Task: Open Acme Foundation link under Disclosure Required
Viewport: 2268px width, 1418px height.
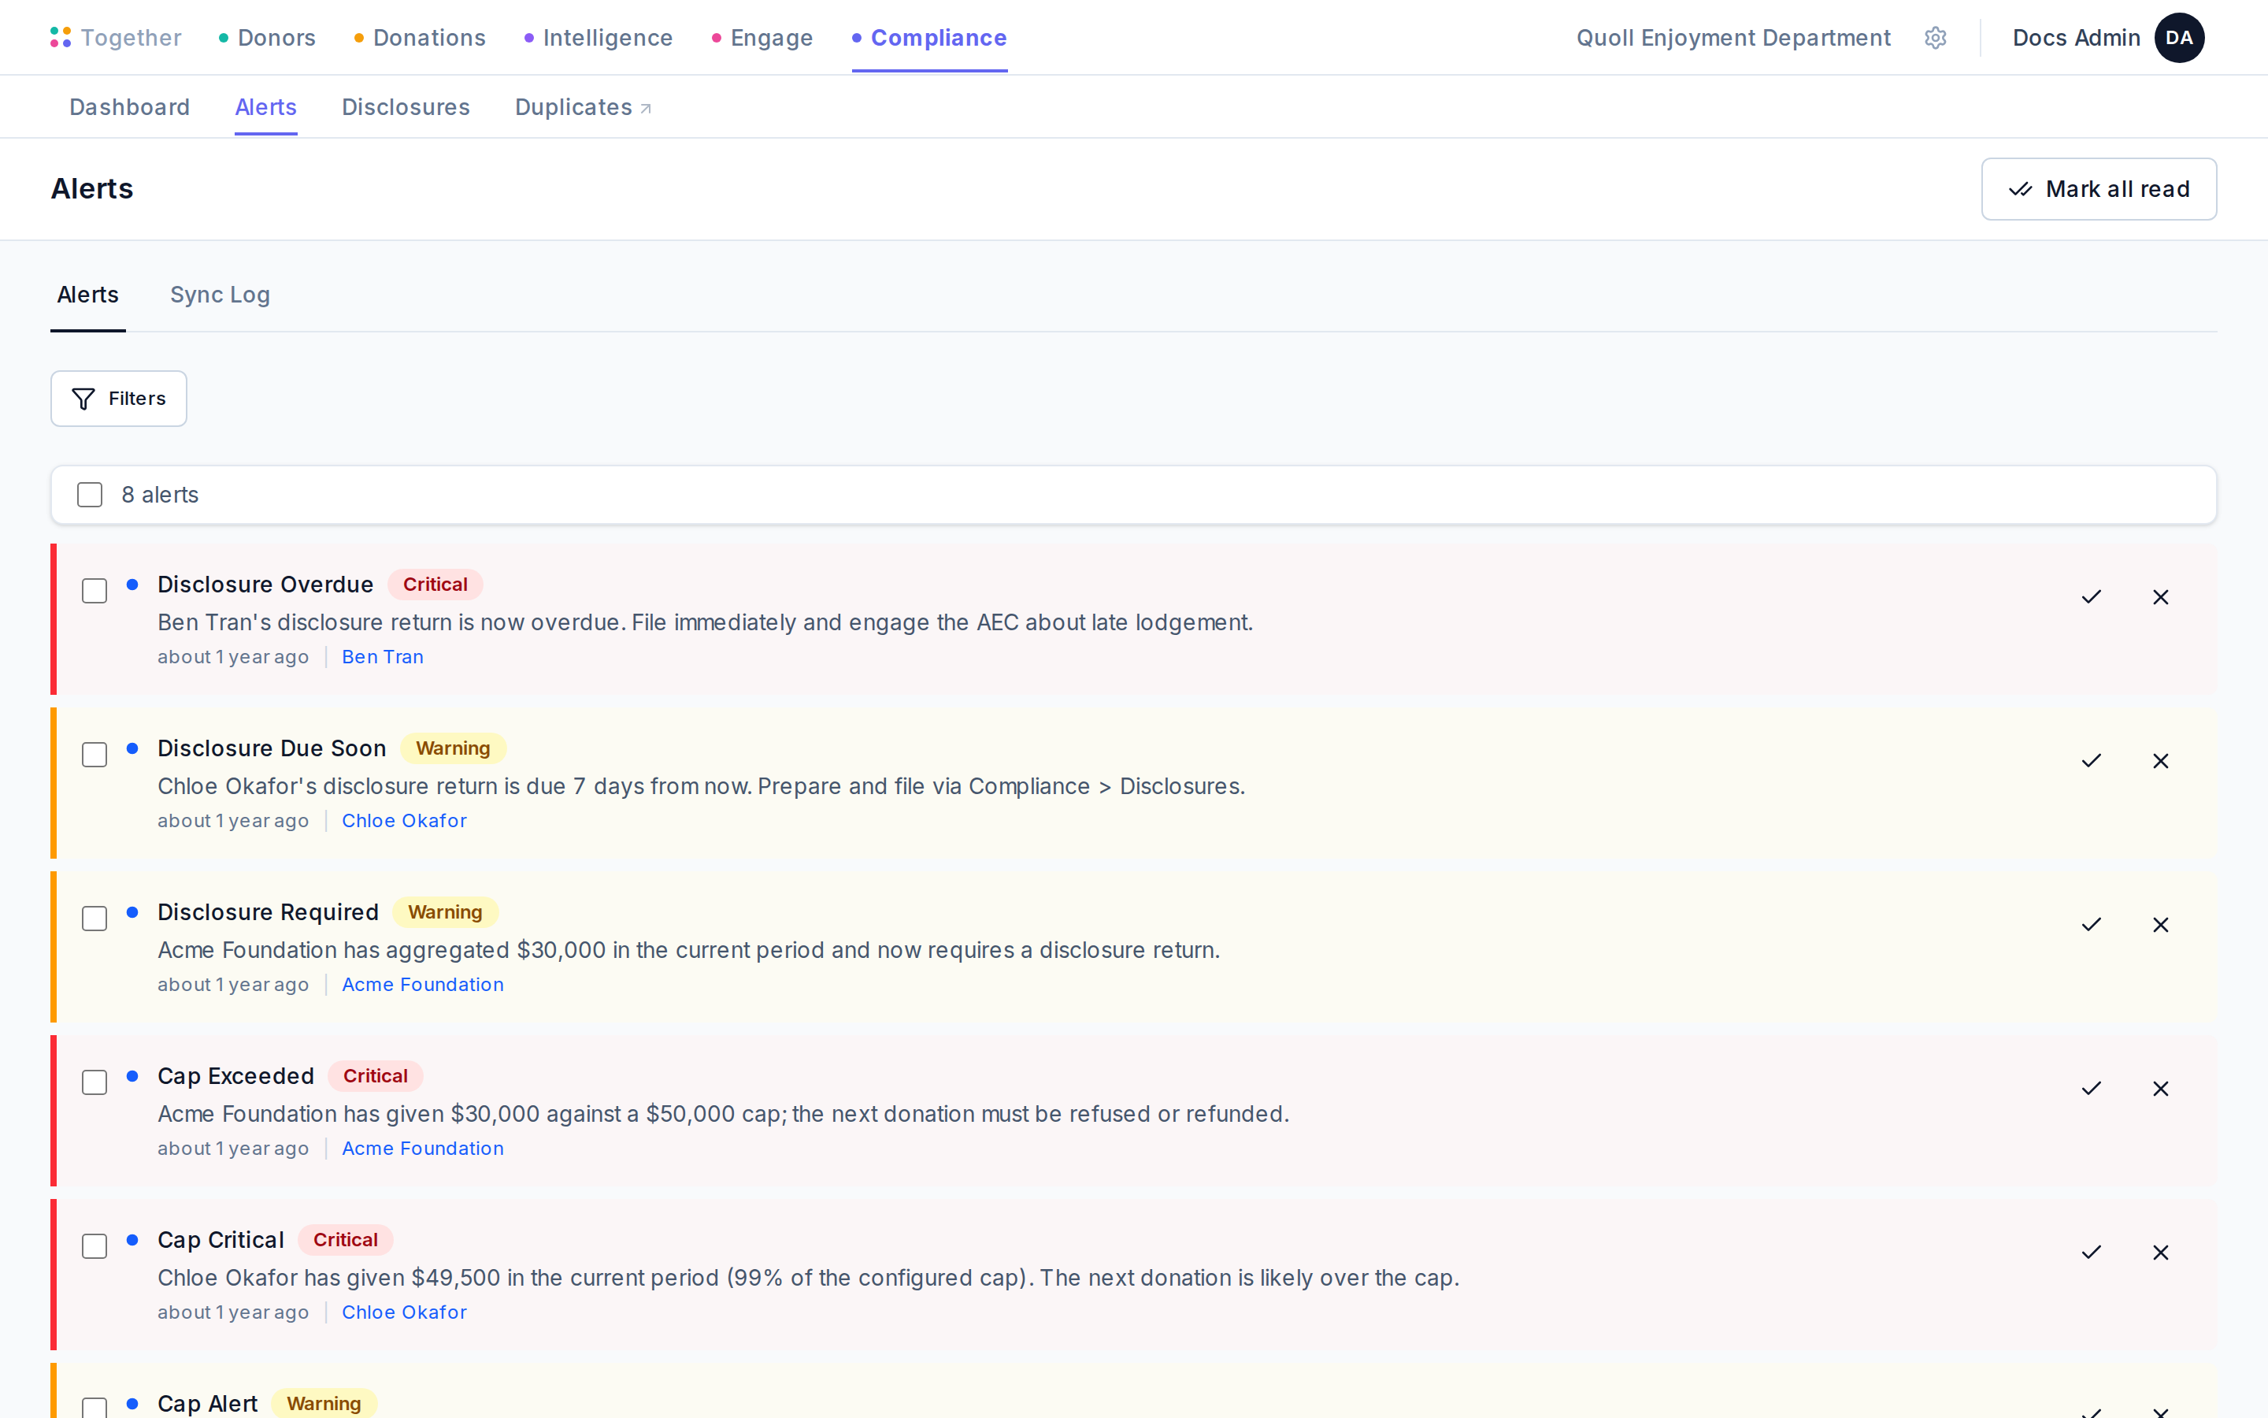Action: pos(423,985)
